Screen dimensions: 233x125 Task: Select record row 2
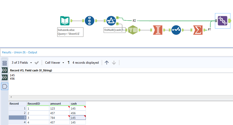click(x=18, y=113)
